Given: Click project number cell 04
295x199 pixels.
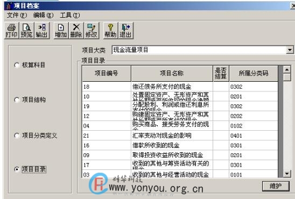Looking at the screenshot, I should [107, 126].
